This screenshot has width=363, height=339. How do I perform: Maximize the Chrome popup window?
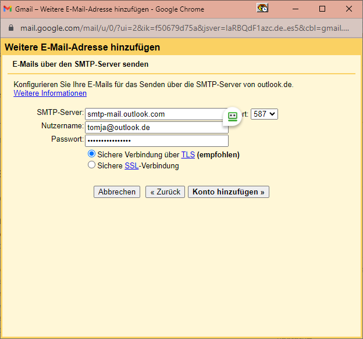tap(322, 9)
